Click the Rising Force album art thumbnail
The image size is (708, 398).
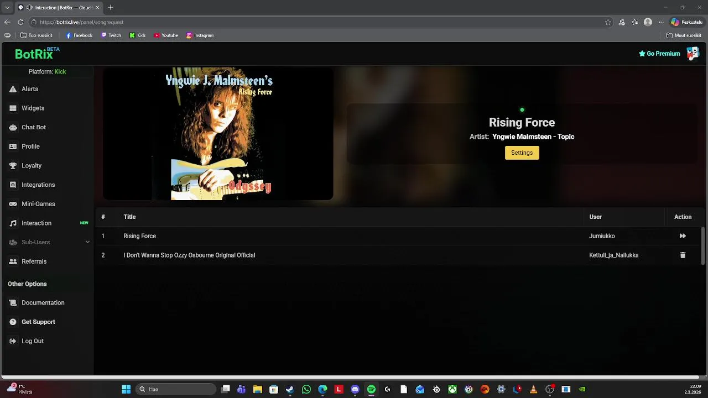(x=218, y=134)
